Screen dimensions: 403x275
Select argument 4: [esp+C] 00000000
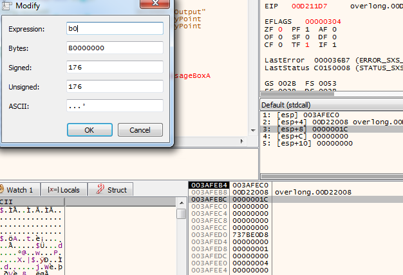coord(332,137)
